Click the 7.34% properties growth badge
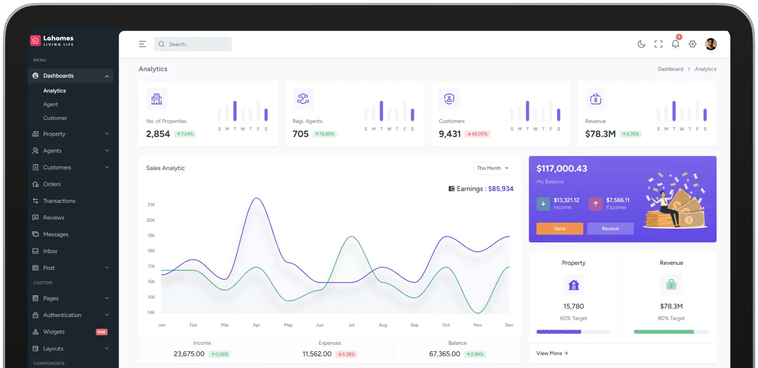The width and height of the screenshot is (758, 368). point(185,134)
